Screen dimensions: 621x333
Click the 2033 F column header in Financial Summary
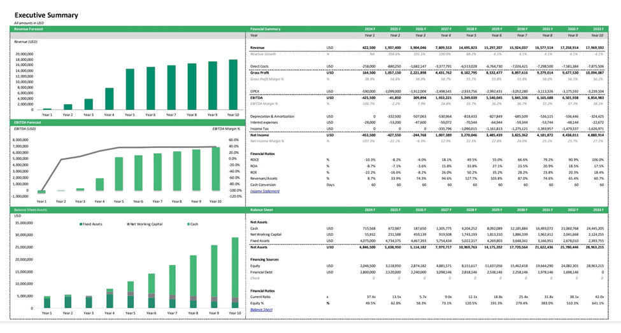coord(599,29)
